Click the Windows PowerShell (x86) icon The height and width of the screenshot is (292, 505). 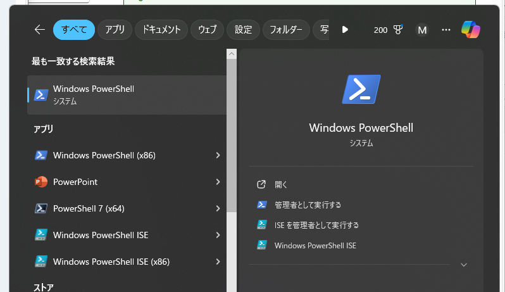[41, 155]
